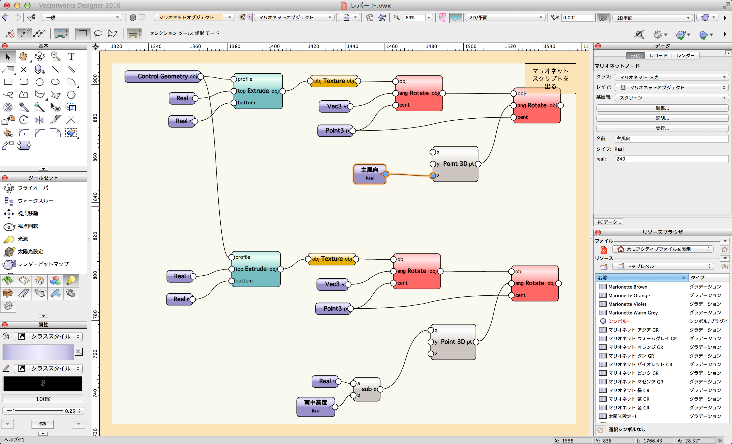This screenshot has width=732, height=444.
Task: Open the 2D/平面 view dropdown
Action: (505, 18)
